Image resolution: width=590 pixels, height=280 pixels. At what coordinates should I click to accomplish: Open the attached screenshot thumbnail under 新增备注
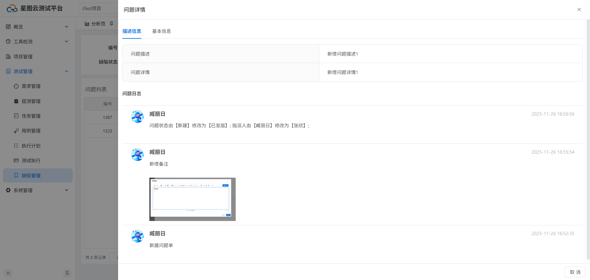point(192,199)
